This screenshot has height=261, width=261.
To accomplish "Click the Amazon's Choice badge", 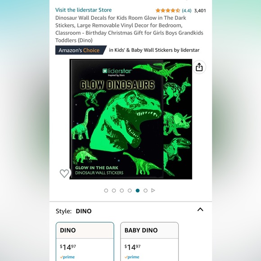I will pos(81,50).
